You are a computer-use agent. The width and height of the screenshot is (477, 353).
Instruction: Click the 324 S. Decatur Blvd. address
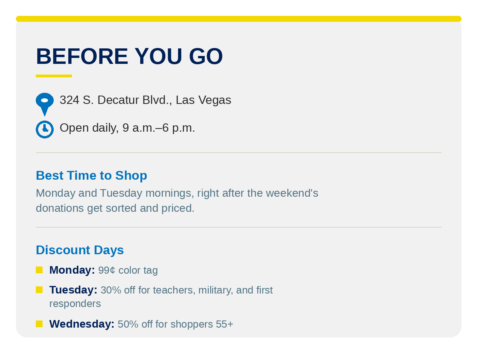[145, 100]
